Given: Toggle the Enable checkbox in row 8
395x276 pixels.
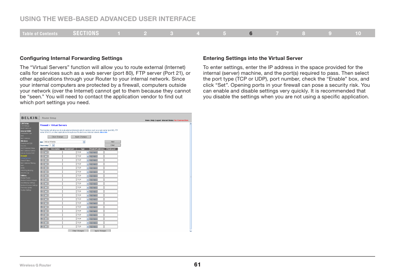Looking at the screenshot, I should (46, 180).
